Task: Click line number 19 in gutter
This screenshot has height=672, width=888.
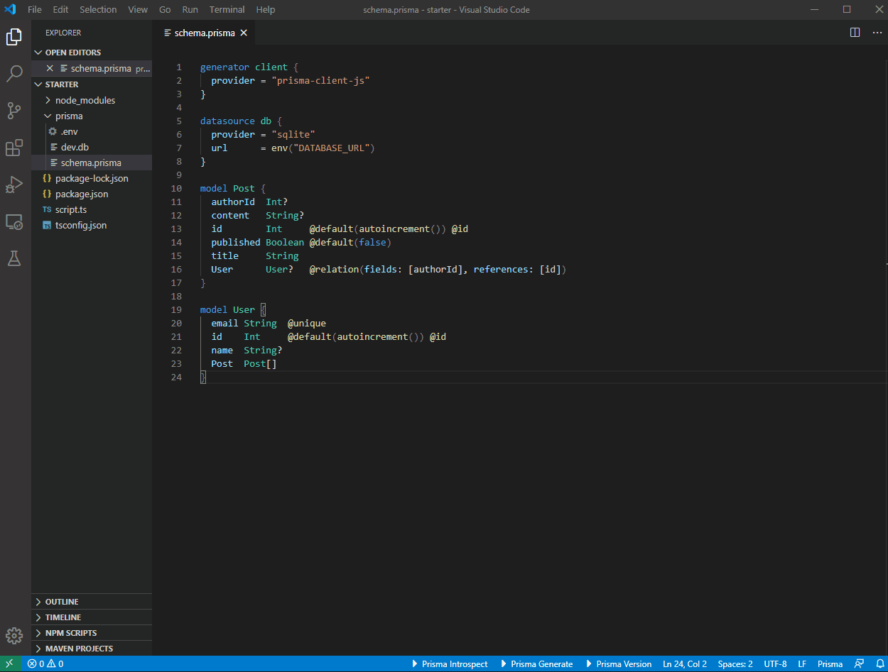Action: pos(177,310)
